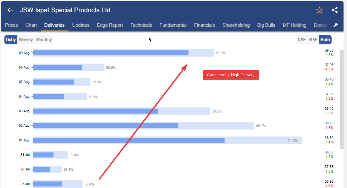Click the 31 Jul delivery bar
347x188 pixels.
pos(50,155)
